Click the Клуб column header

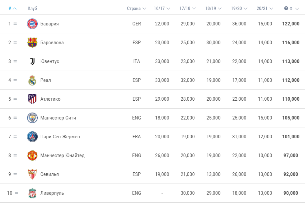32,8
